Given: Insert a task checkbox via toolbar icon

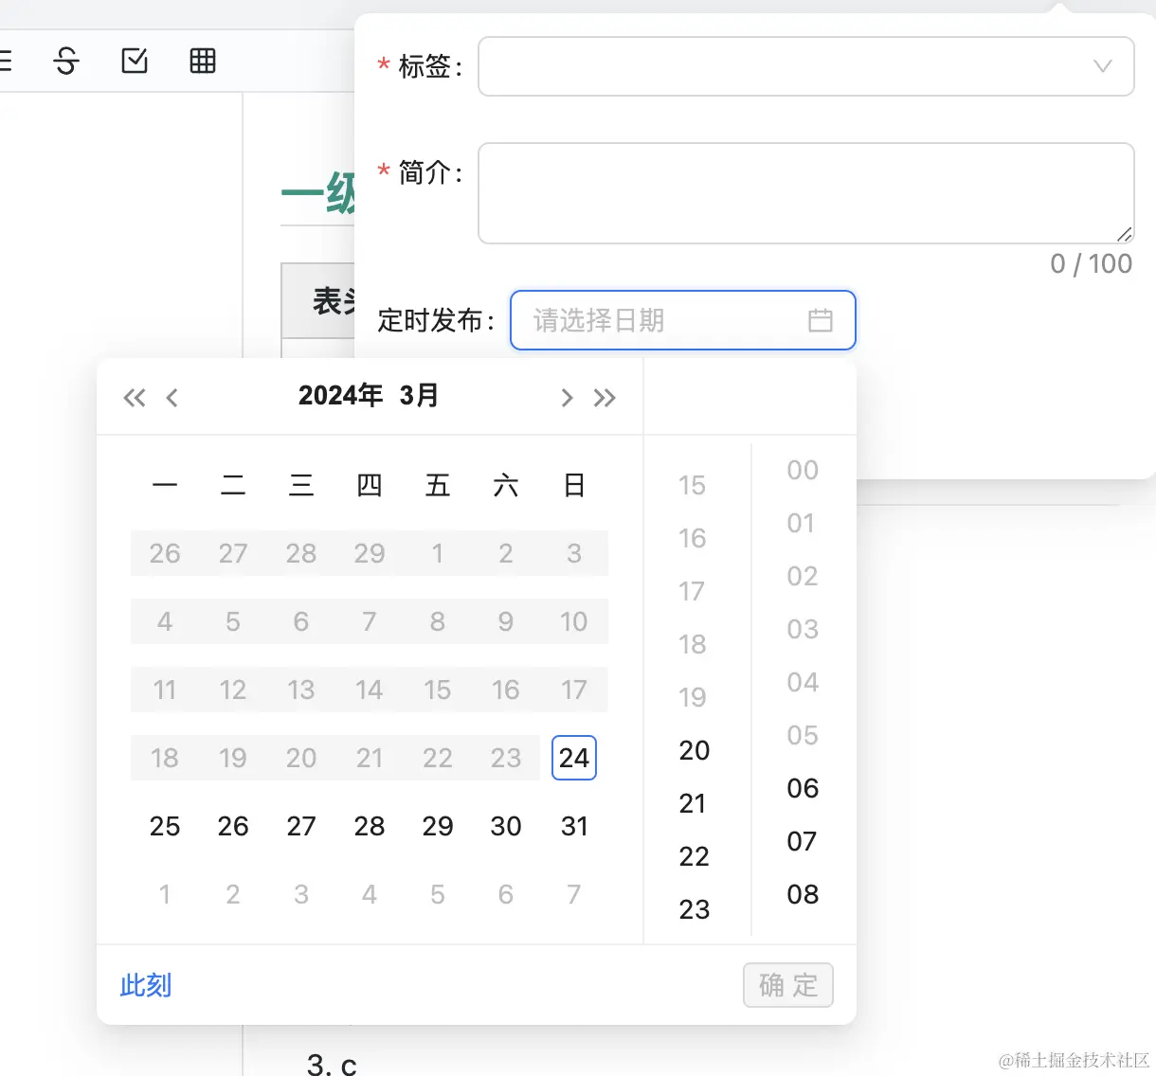Looking at the screenshot, I should [x=135, y=62].
